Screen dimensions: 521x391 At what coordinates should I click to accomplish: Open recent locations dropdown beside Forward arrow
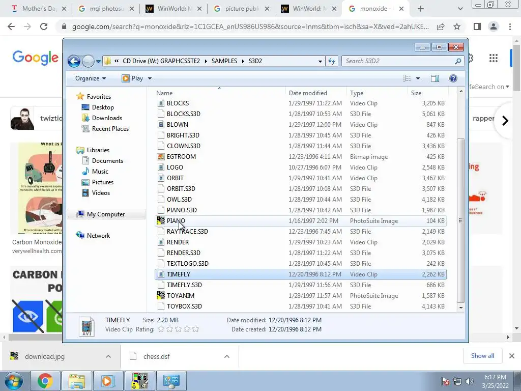(98, 61)
